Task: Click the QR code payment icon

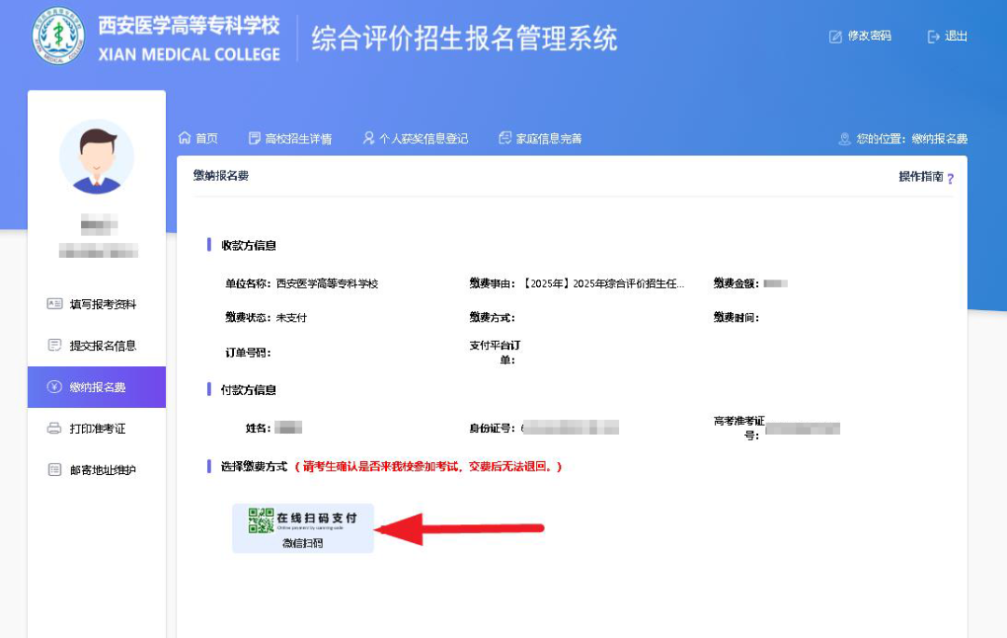Action: [260, 520]
